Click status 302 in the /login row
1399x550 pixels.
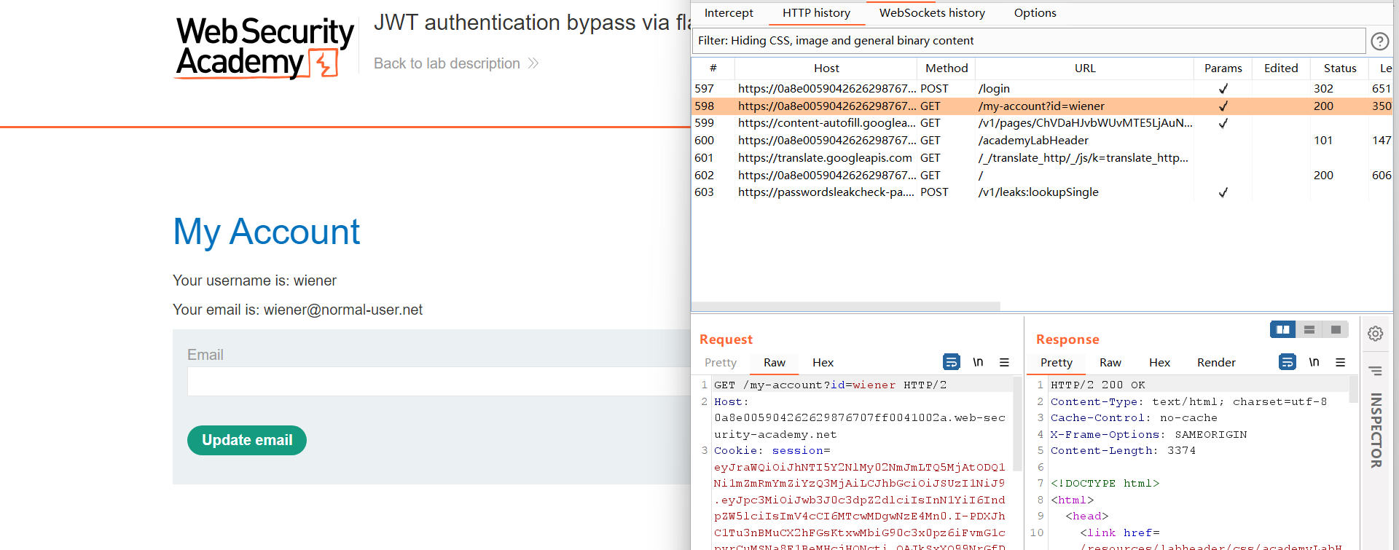(1323, 88)
